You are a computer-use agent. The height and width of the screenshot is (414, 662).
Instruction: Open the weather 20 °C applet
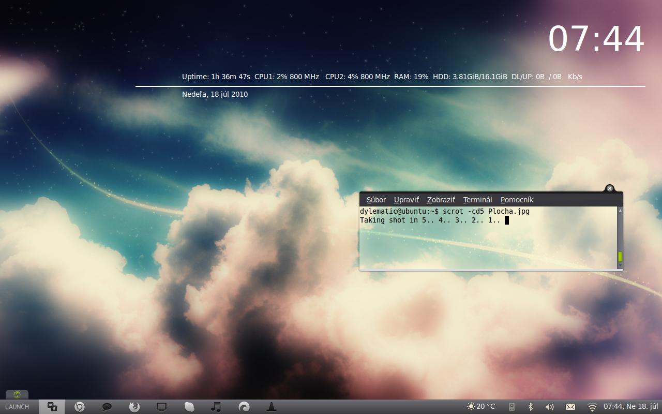click(x=481, y=407)
